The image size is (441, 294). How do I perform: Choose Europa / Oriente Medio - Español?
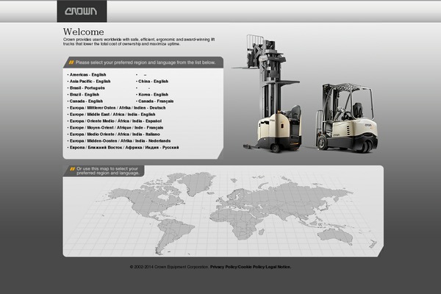pos(115,121)
